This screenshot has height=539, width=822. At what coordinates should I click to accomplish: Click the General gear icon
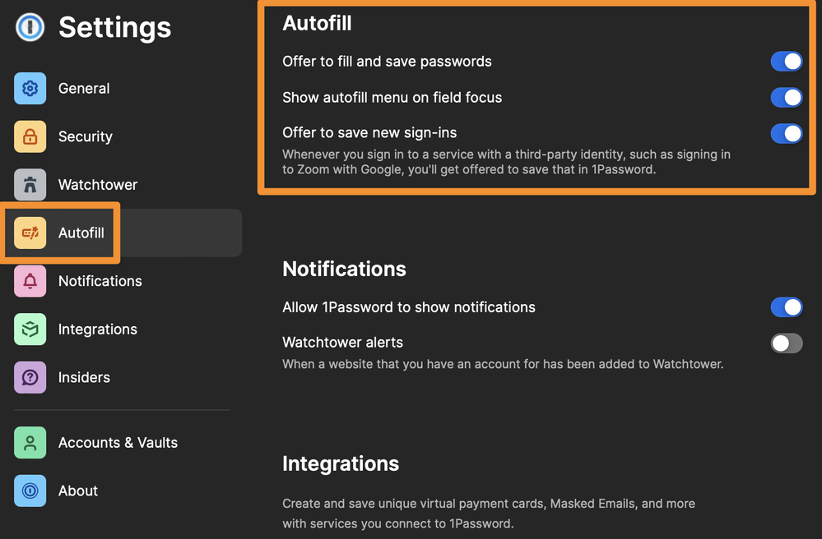coord(30,89)
